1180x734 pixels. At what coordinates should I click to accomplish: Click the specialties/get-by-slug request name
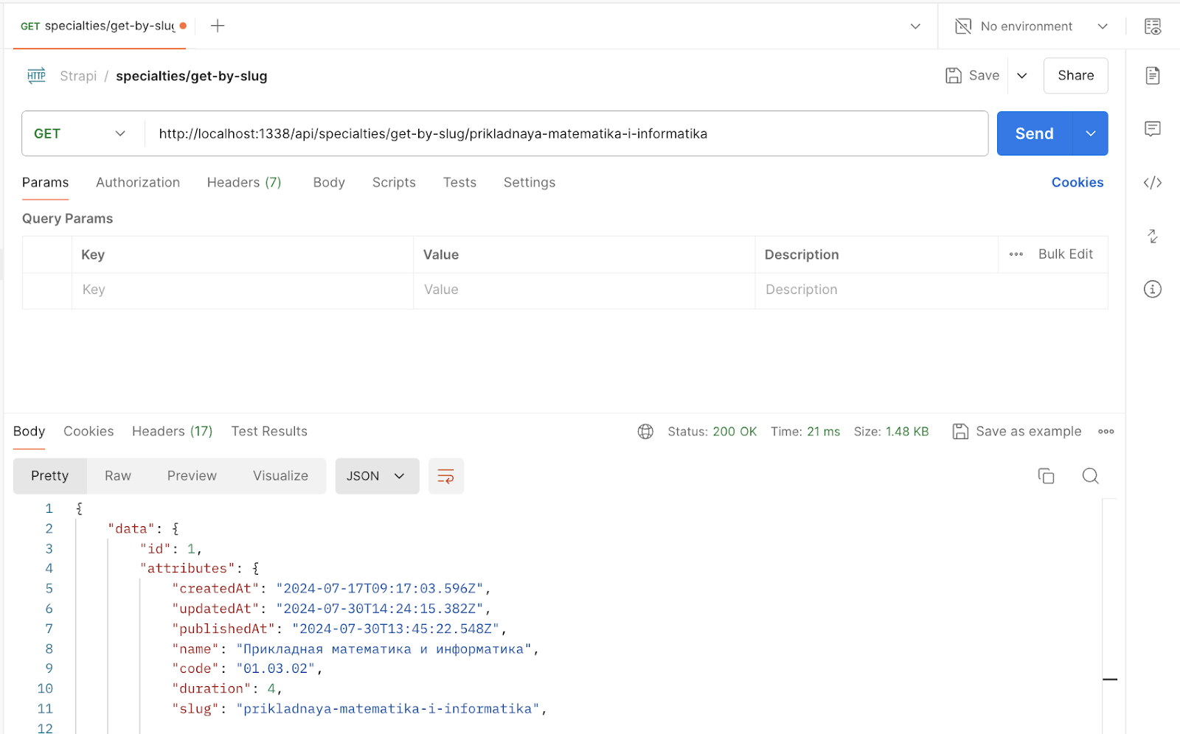(x=192, y=76)
